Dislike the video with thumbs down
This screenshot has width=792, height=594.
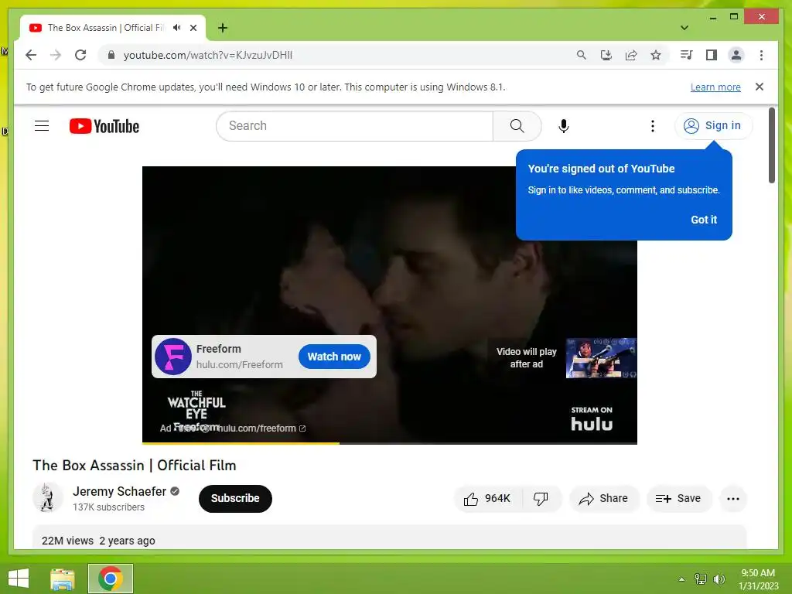click(541, 499)
